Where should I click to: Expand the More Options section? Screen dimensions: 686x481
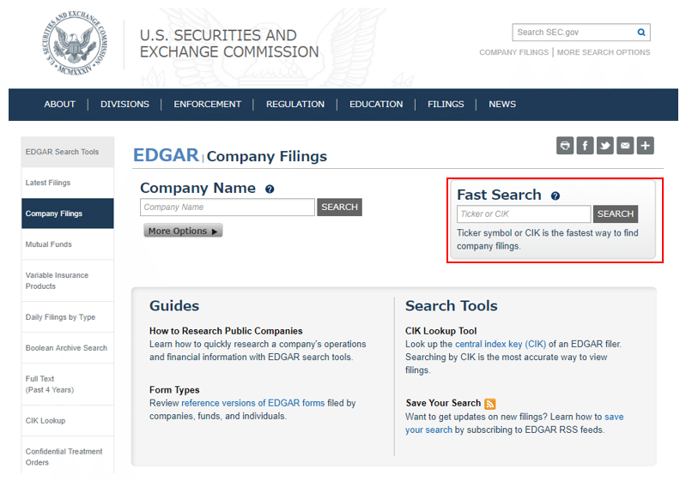183,231
